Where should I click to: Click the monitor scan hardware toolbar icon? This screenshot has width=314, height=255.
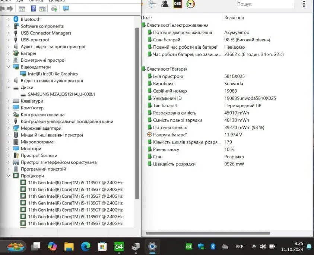66,9
